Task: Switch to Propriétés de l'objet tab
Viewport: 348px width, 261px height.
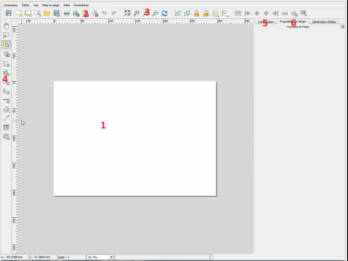Action: coord(293,21)
